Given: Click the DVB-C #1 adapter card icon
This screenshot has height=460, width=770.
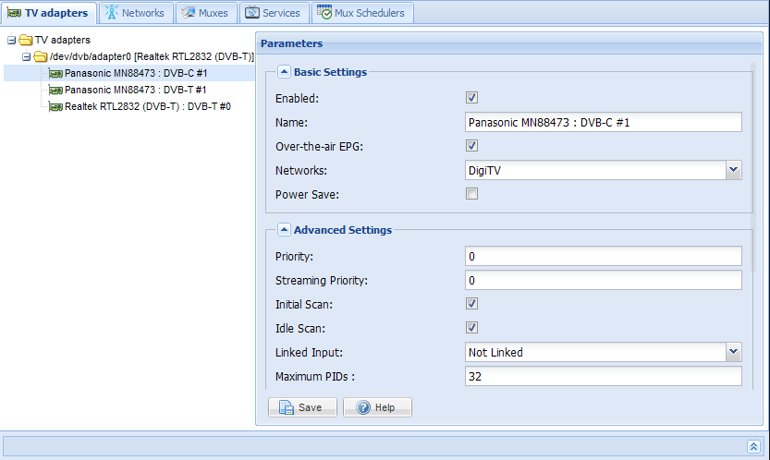Looking at the screenshot, I should 56,74.
